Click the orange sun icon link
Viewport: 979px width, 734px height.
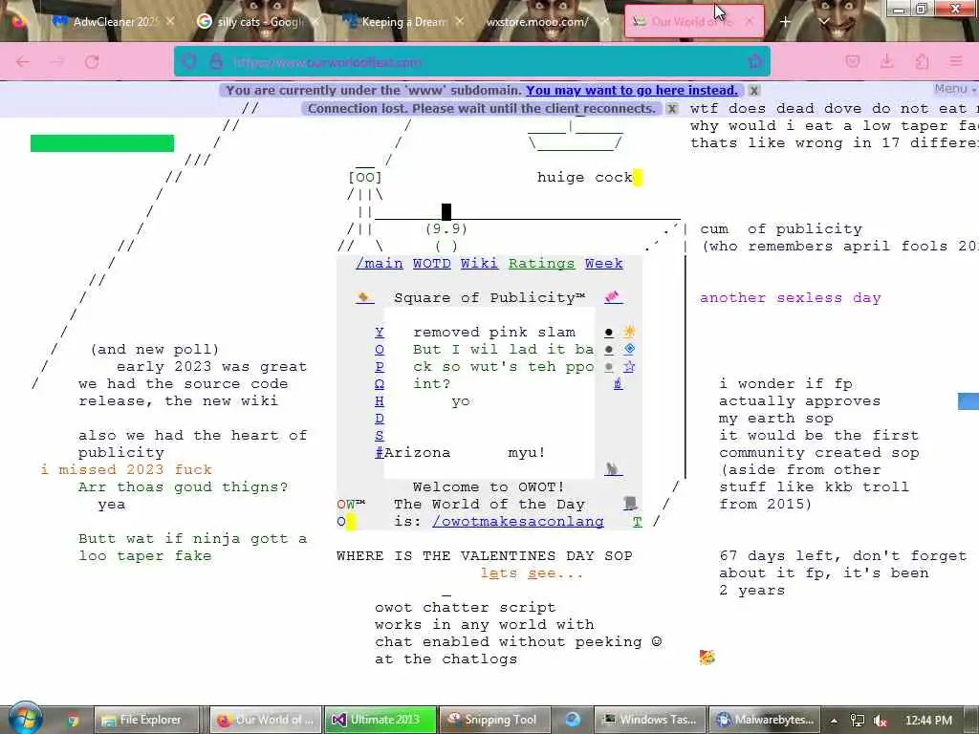coord(629,332)
